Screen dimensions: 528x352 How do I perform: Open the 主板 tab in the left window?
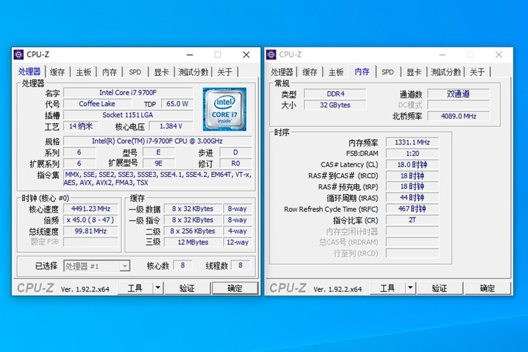pyautogui.click(x=83, y=72)
